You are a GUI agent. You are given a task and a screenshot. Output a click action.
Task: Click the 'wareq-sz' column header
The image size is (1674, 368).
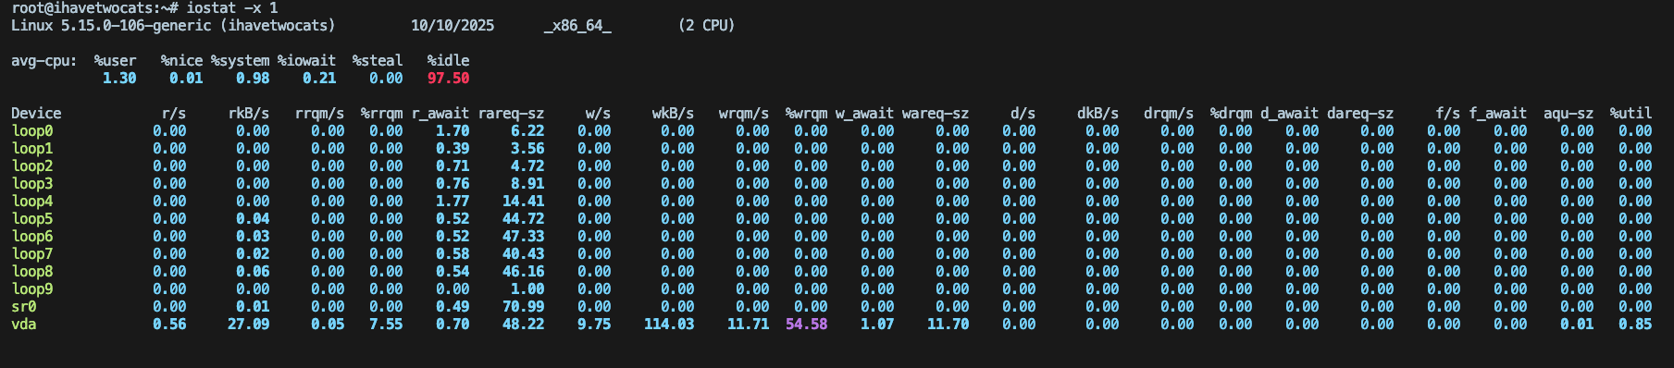pyautogui.click(x=936, y=114)
